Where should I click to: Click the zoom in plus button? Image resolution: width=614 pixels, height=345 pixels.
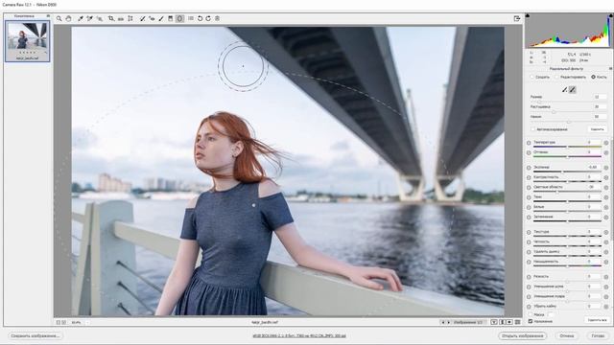[x=64, y=322]
